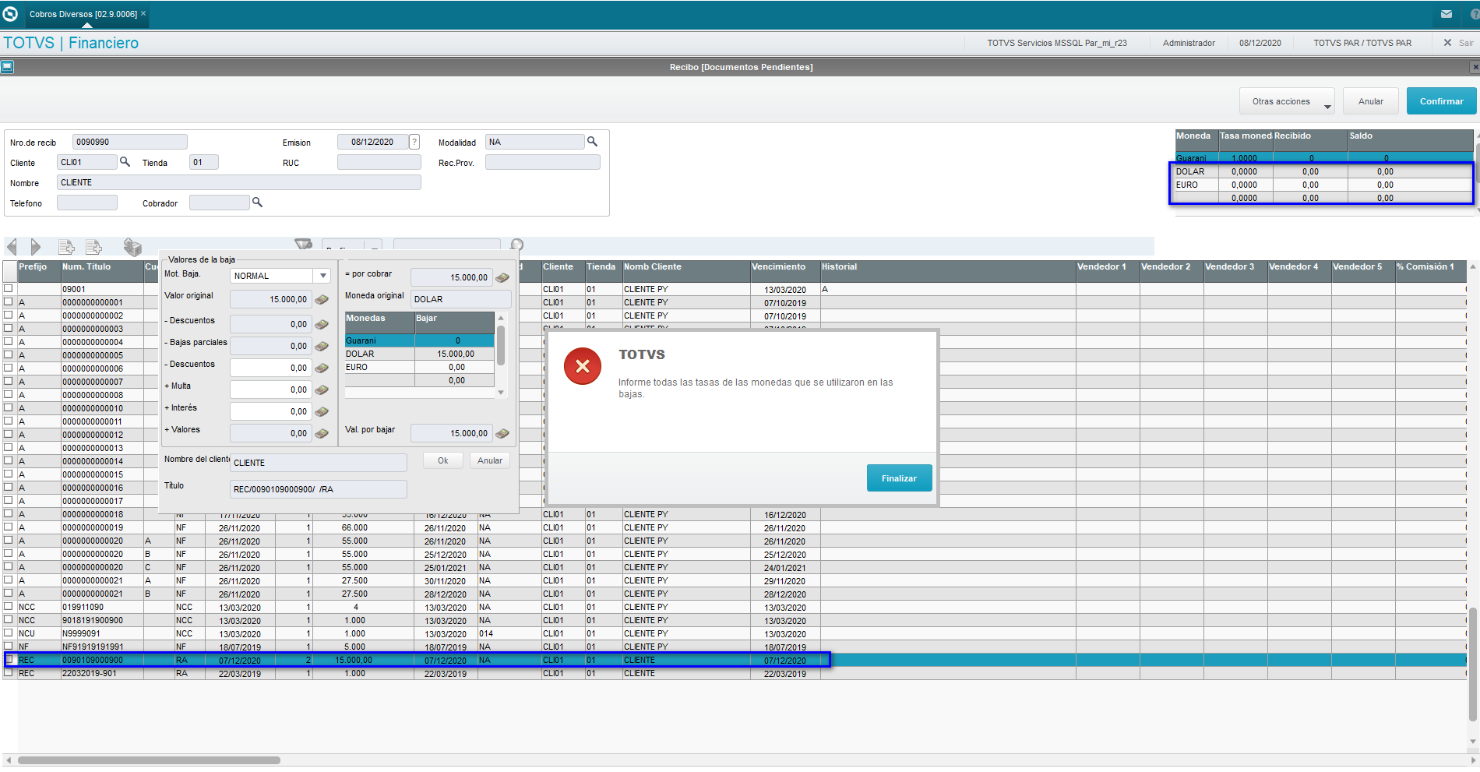Open the calculator beside the first Descuentos field
1480x772 pixels.
click(322, 324)
